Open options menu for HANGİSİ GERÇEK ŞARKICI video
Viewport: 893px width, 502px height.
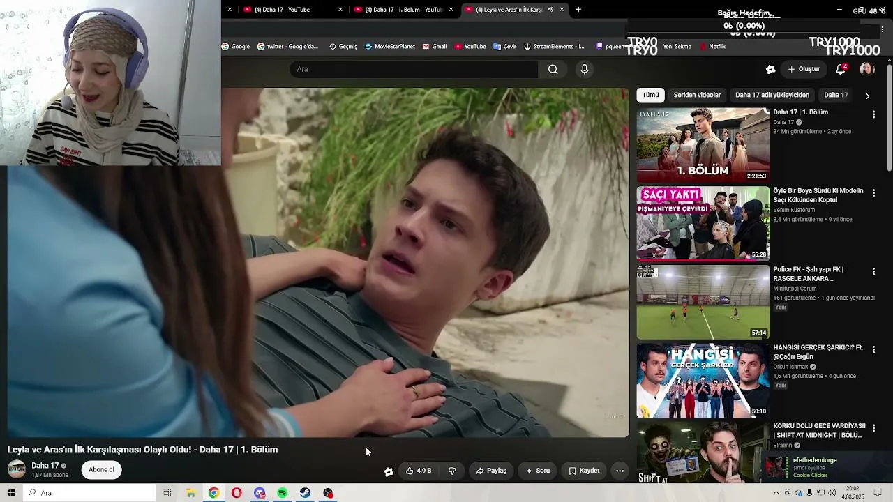873,350
